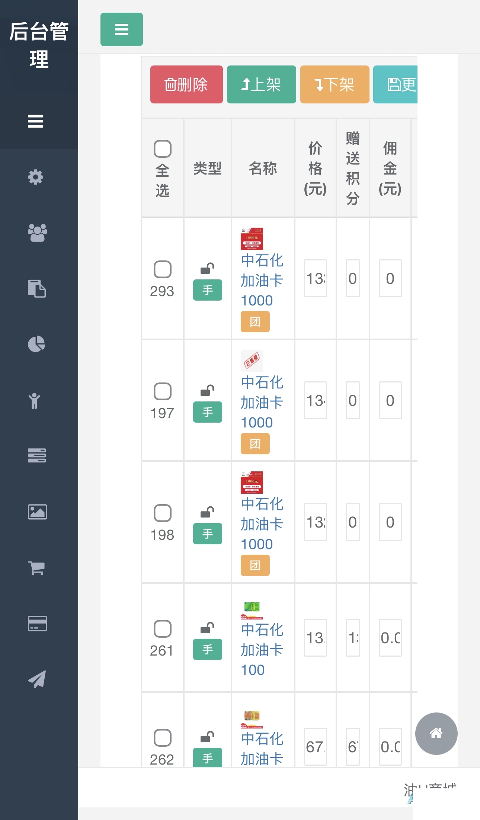This screenshot has width=480, height=820.
Task: Open the server list sidebar menu
Action: [36, 455]
